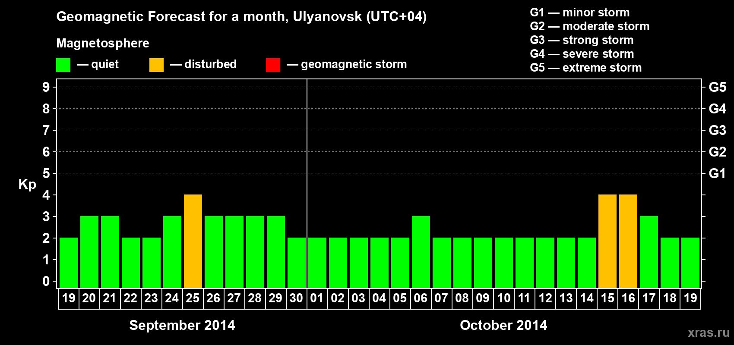Image resolution: width=734 pixels, height=345 pixels.
Task: Click the 'Magnetosphere' heading
Action: [x=103, y=43]
